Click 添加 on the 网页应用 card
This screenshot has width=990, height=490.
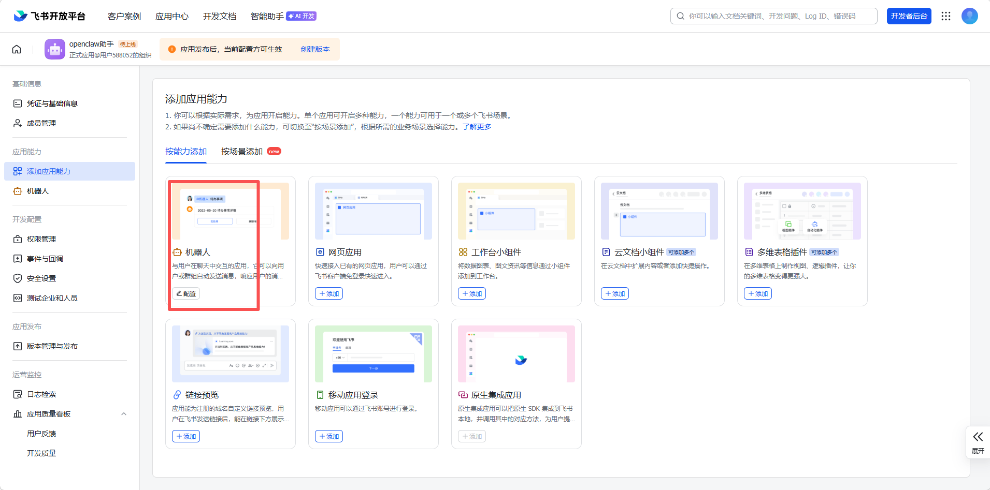click(x=329, y=293)
